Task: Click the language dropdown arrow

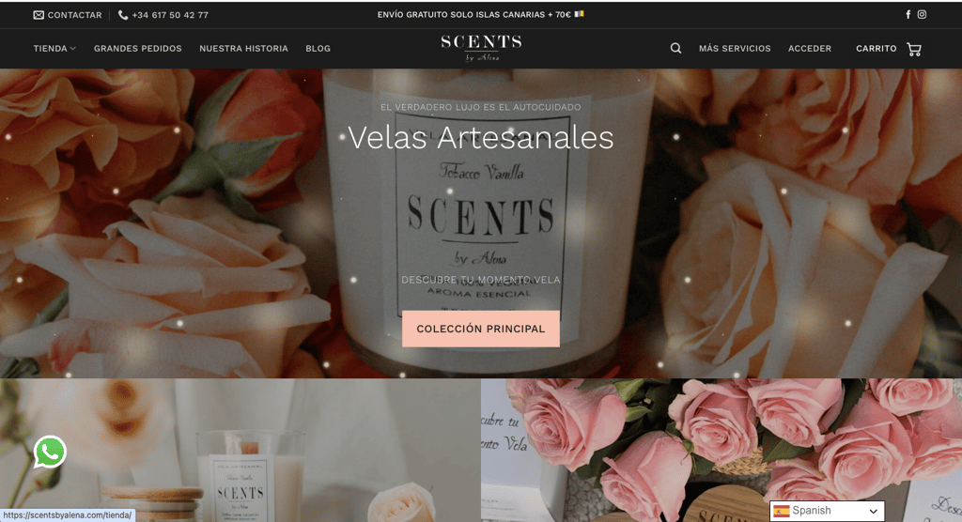Action: (x=873, y=512)
